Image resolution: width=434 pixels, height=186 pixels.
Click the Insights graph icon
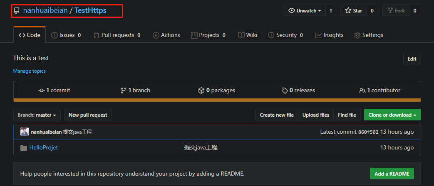coord(319,35)
